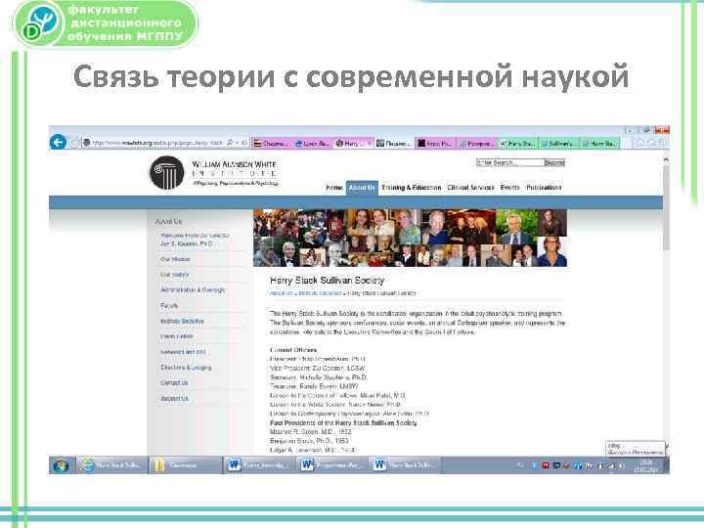Switch to the tab with dark purple icon

tap(434, 143)
